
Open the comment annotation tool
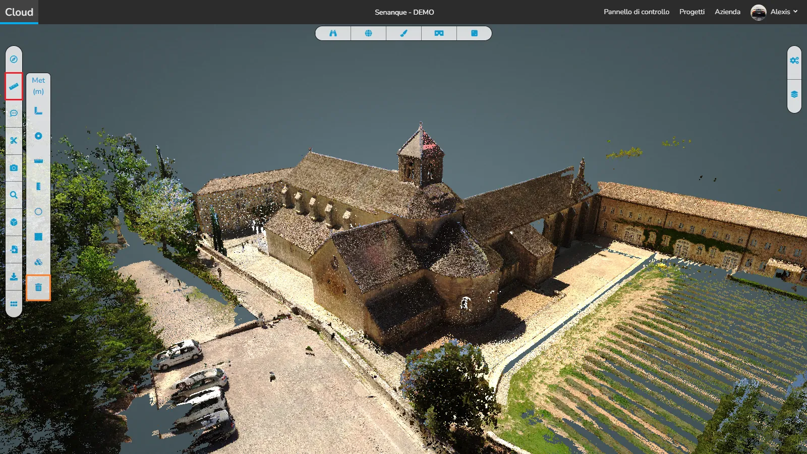pos(14,113)
